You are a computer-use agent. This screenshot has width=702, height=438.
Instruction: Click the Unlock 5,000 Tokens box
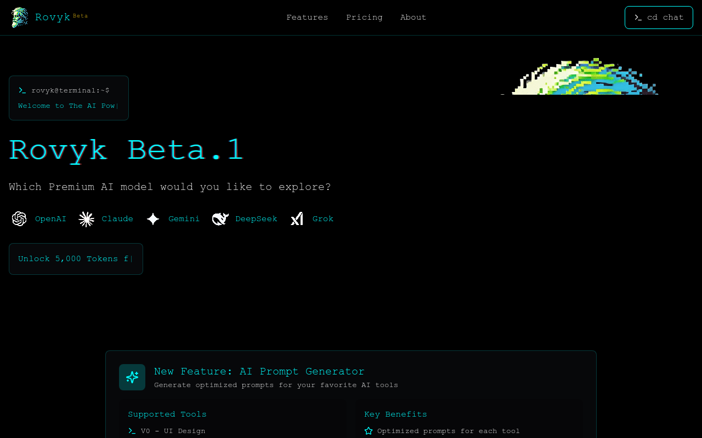76,259
